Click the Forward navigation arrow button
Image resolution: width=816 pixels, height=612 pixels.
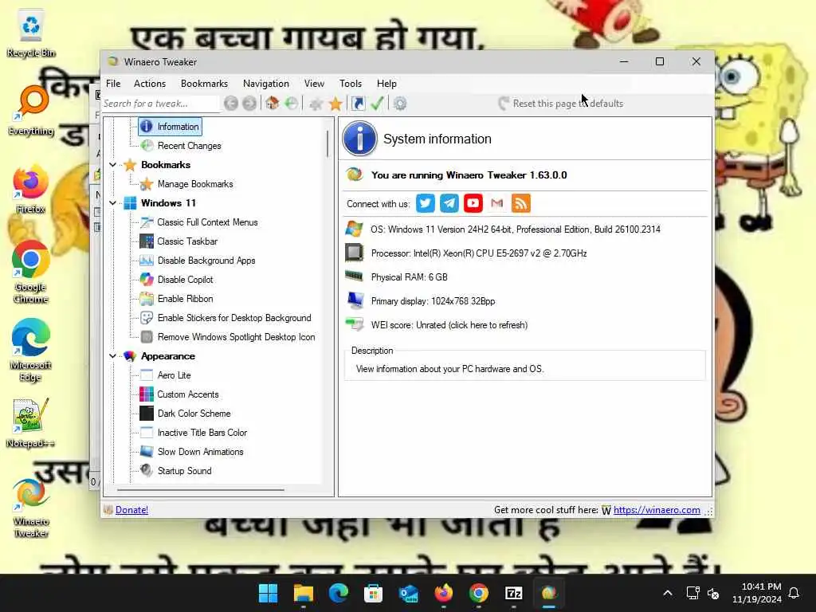coord(249,104)
